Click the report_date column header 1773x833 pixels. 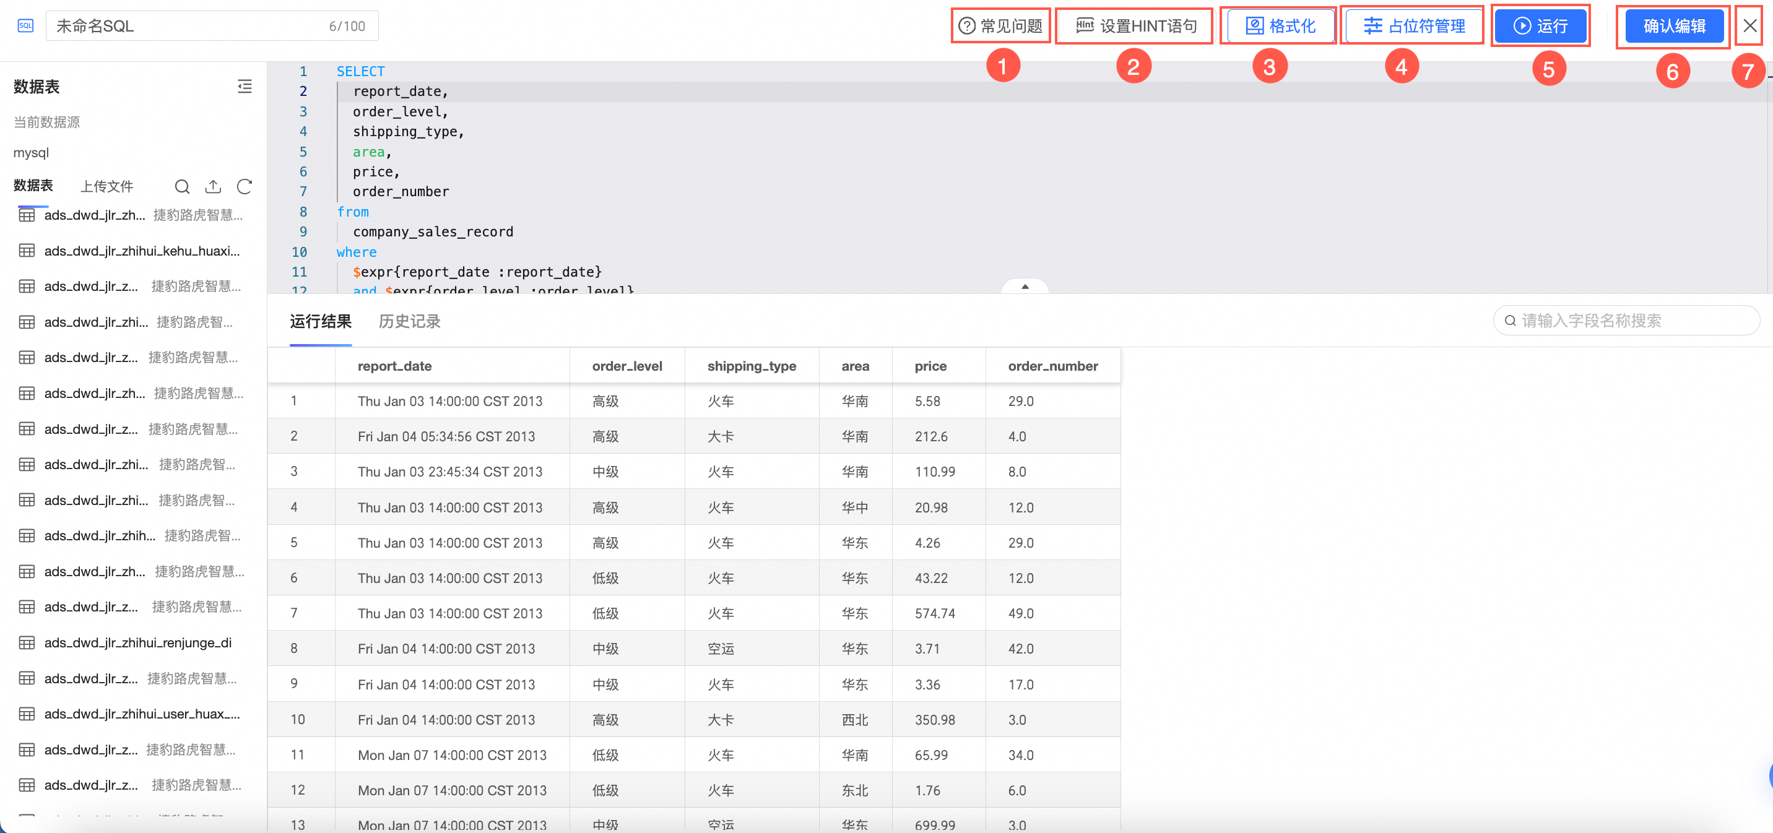394,366
